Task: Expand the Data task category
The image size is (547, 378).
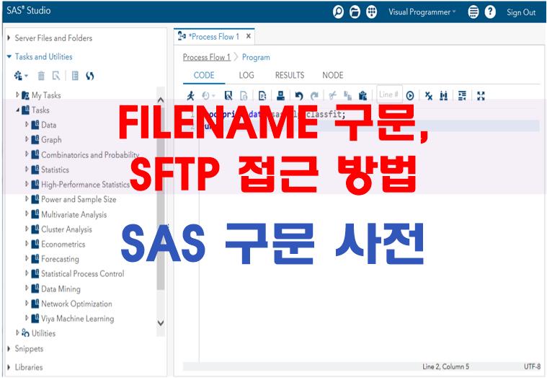Action: coord(27,124)
